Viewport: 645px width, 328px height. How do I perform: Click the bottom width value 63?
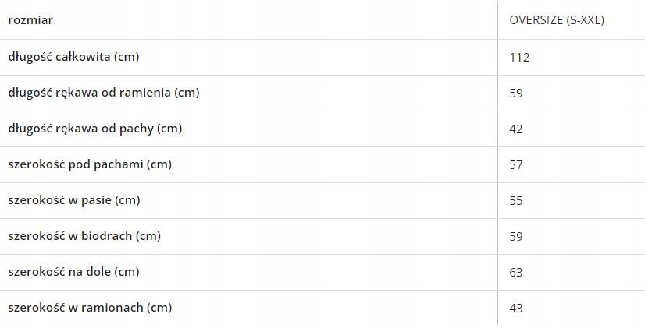[515, 272]
